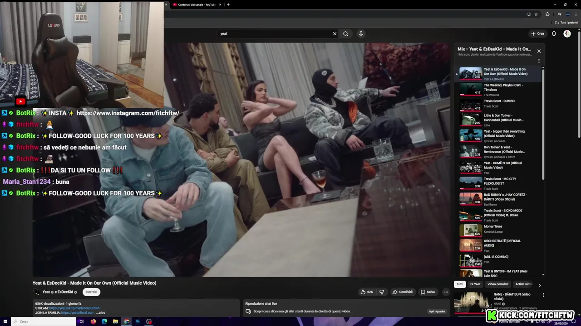
Task: Open YouTube notifications bell
Action: (554, 34)
